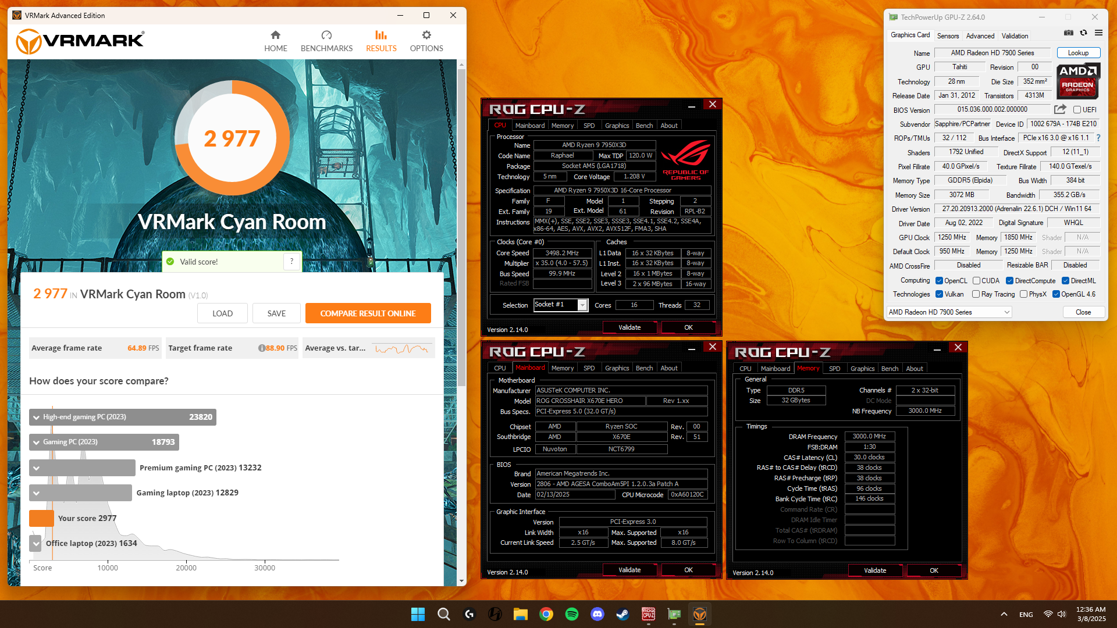Image resolution: width=1117 pixels, height=628 pixels.
Task: Click OK in the Memory CPU-Z window
Action: [934, 570]
